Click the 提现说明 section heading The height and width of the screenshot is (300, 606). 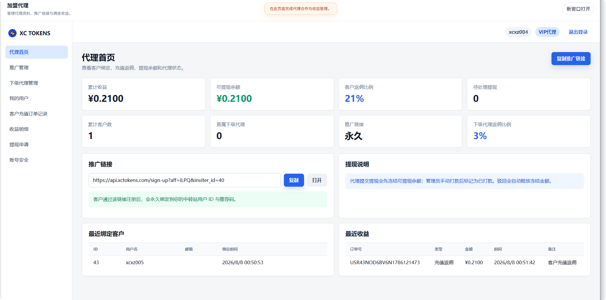click(357, 164)
